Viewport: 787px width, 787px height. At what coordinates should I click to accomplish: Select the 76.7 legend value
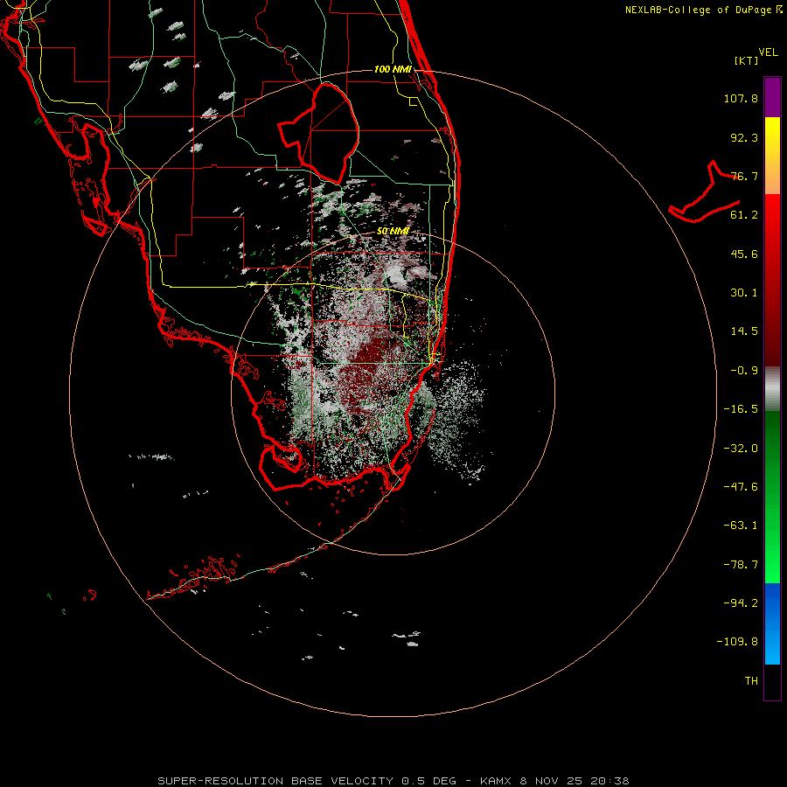(x=744, y=176)
